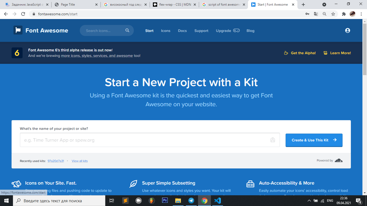This screenshot has height=206, width=367.
Task: Click the password manager icon in name field
Action: tap(273, 140)
